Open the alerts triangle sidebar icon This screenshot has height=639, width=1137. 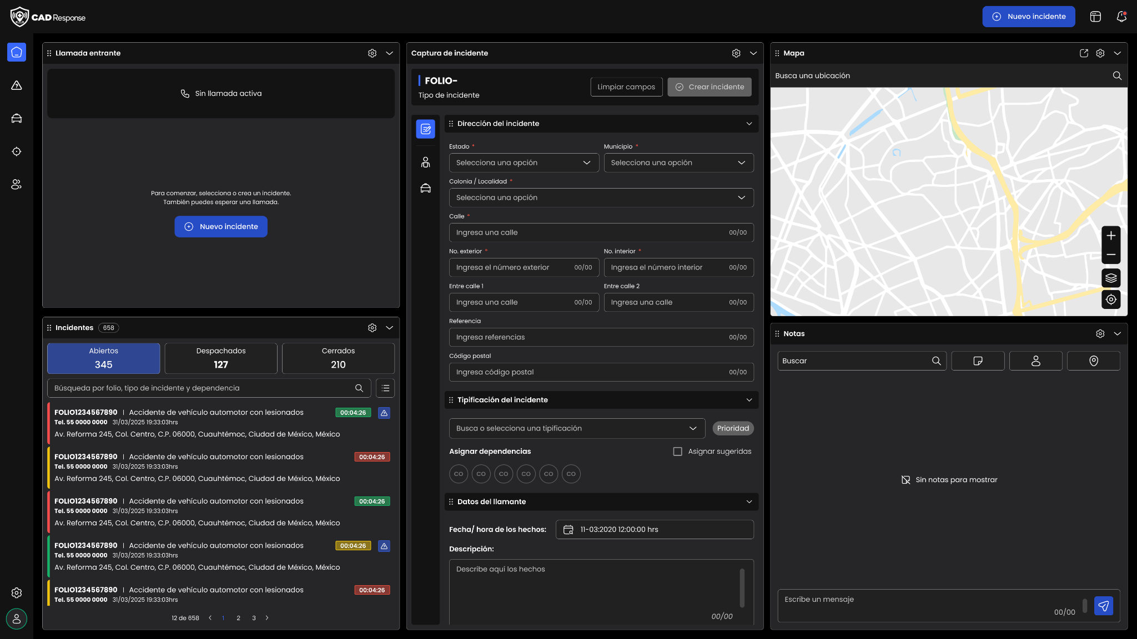[x=17, y=85]
